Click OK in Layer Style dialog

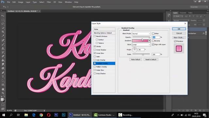click(x=179, y=29)
